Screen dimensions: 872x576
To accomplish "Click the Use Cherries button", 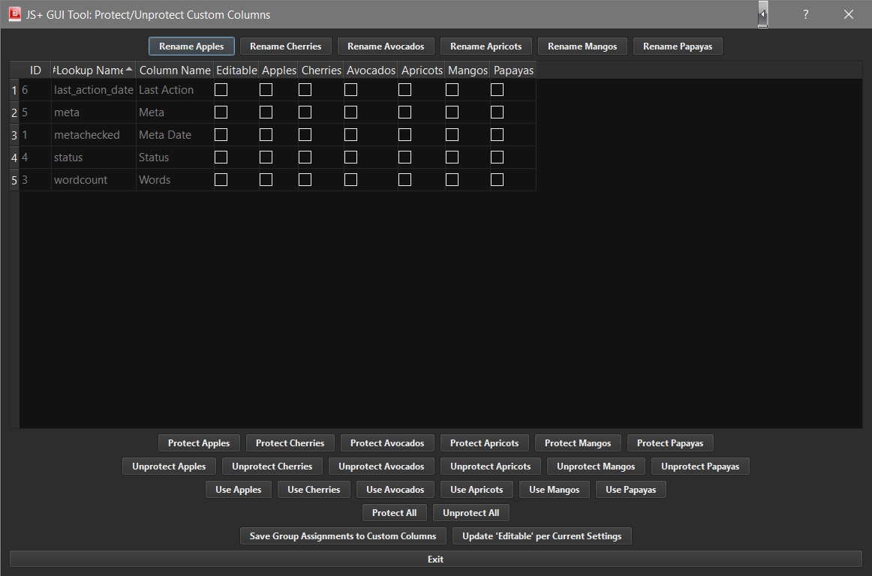I will 314,490.
